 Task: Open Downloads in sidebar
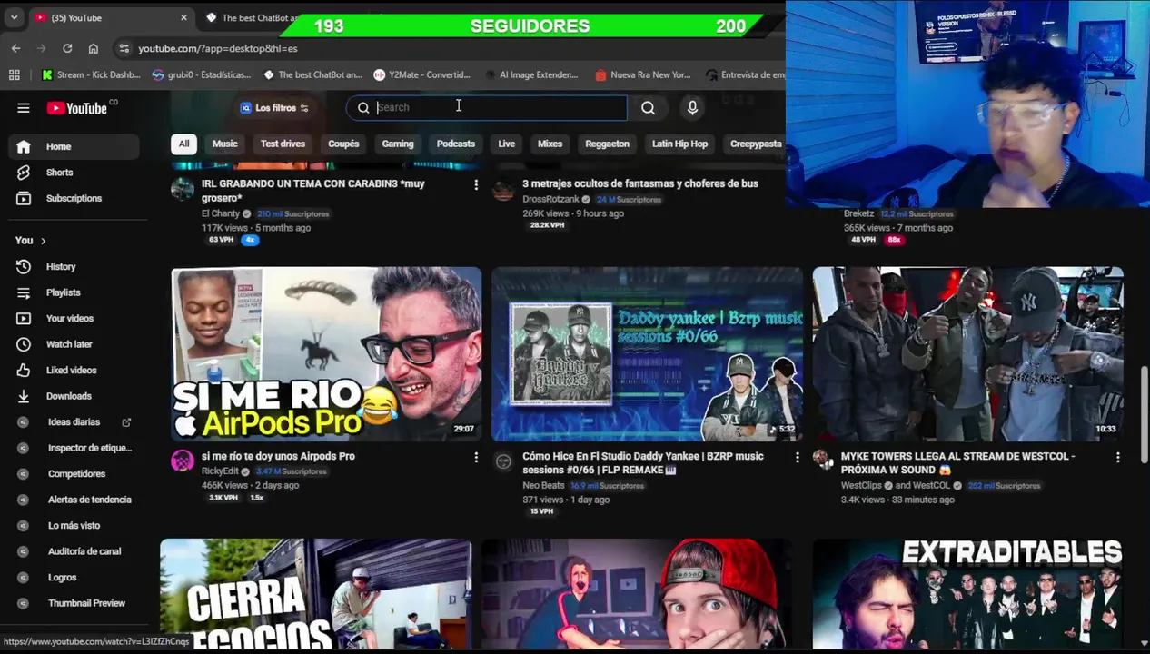pos(74,396)
